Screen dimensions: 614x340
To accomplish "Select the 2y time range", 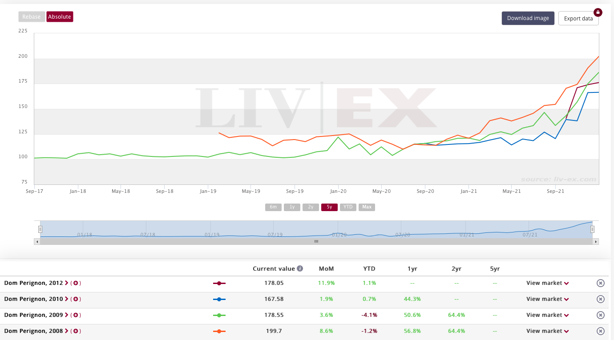I will pyautogui.click(x=311, y=207).
